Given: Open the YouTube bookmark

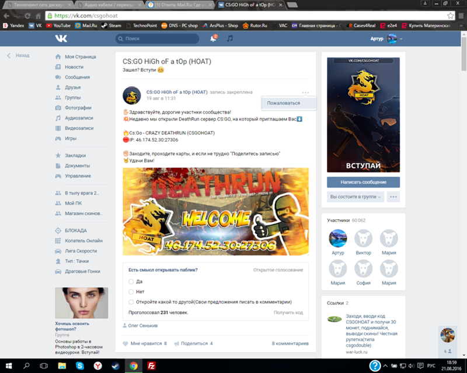Looking at the screenshot, I should click(x=58, y=26).
